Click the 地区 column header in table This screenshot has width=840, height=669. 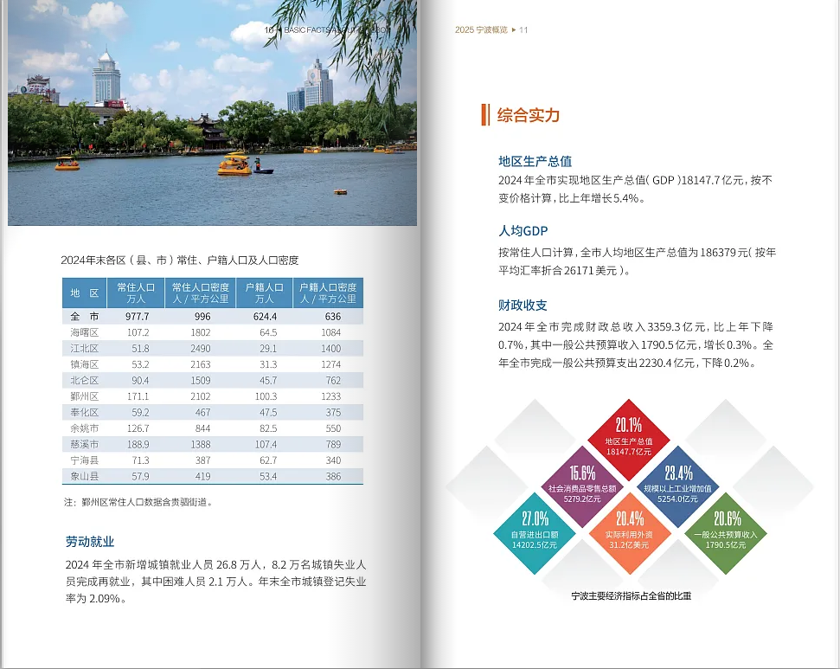pos(84,293)
